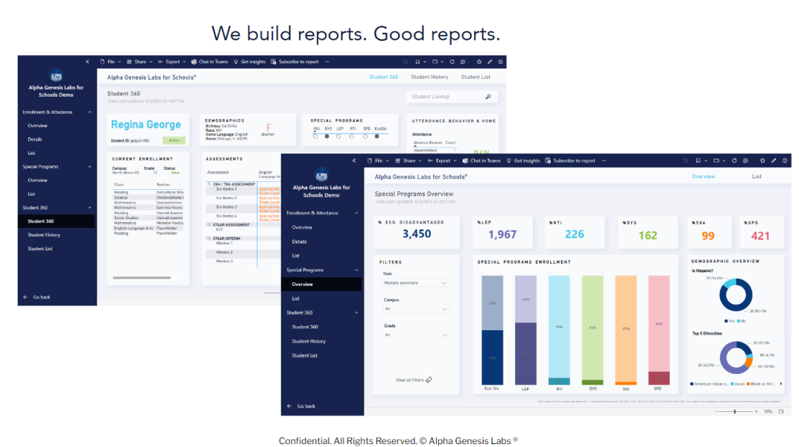
Task: Collapse the navigation pane in Special Programs report
Action: (x=354, y=160)
